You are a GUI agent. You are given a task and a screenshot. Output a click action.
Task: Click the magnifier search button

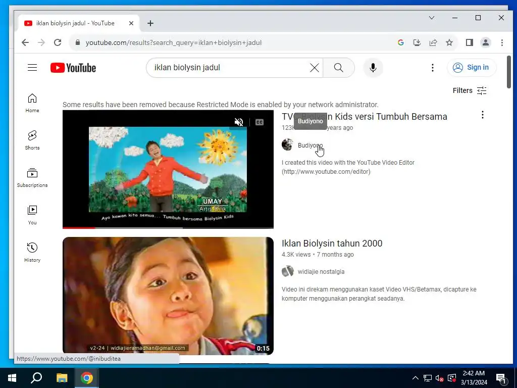coord(339,68)
